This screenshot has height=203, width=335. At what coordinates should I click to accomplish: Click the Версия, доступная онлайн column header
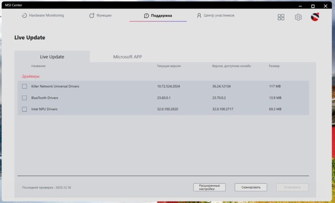pyautogui.click(x=231, y=66)
